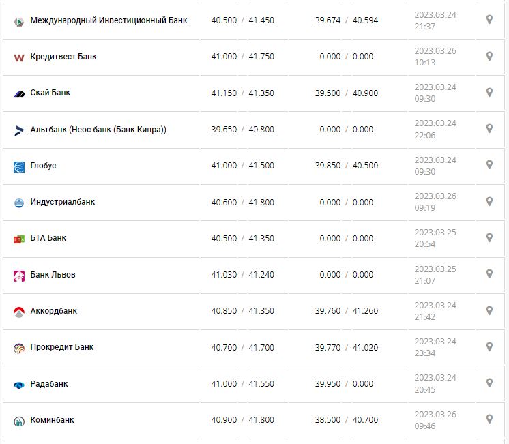Click the Аккордбанк logo icon
509x444 pixels.
click(x=19, y=312)
